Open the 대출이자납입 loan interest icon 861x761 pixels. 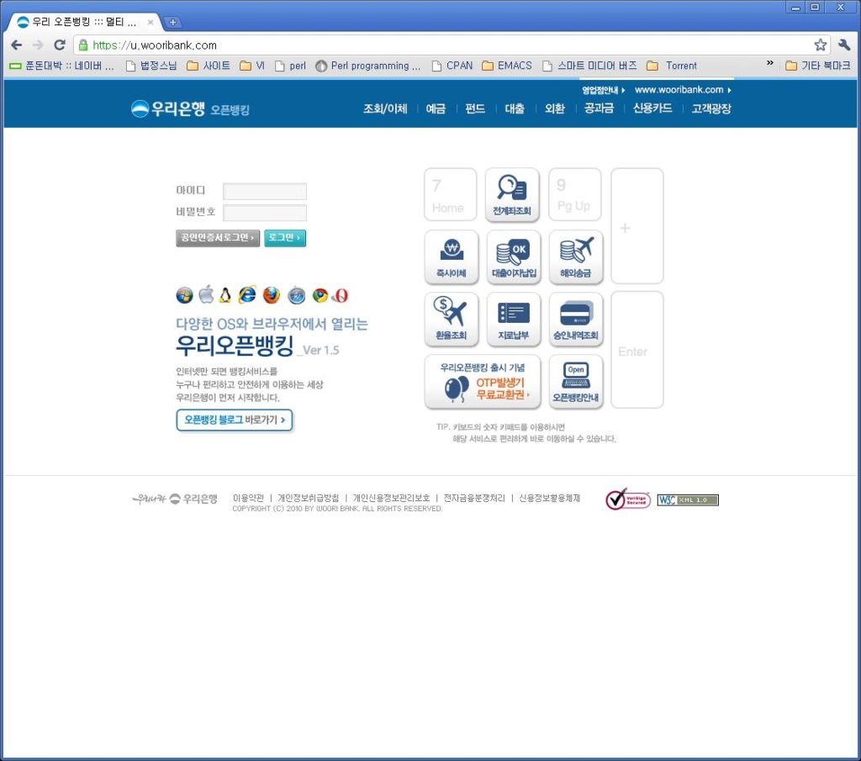click(514, 257)
